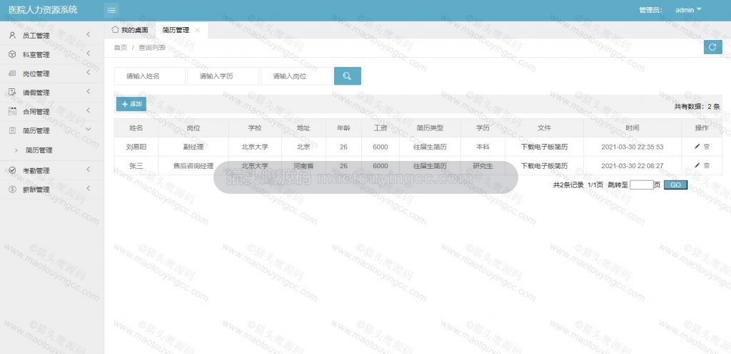Focus the 请输入学历 input field
Image resolution: width=731 pixels, height=354 pixels.
(223, 76)
